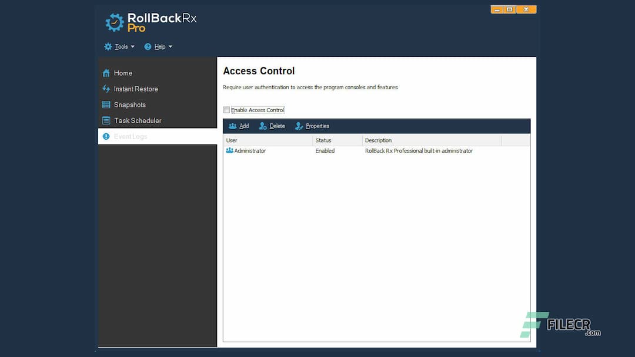Image resolution: width=635 pixels, height=357 pixels.
Task: Enable the Access Control checkbox
Action: (226, 110)
